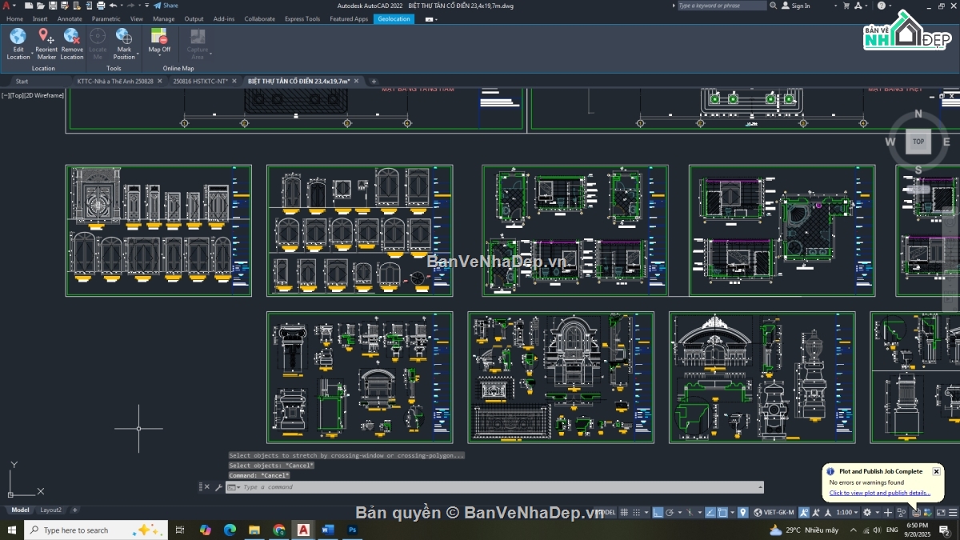The image size is (960, 540).
Task: Click the Share button in title bar
Action: coord(166,6)
